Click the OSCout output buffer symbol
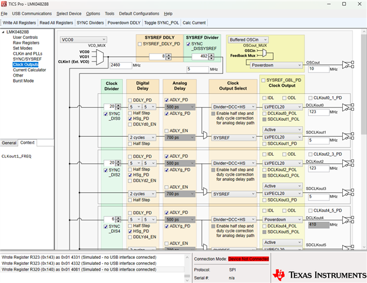This screenshot has height=283, width=367. pos(348,65)
